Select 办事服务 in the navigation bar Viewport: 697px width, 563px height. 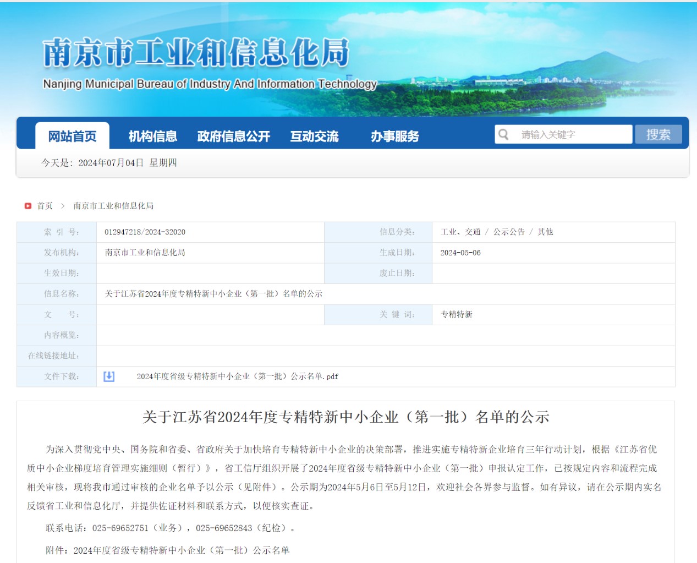(x=394, y=136)
